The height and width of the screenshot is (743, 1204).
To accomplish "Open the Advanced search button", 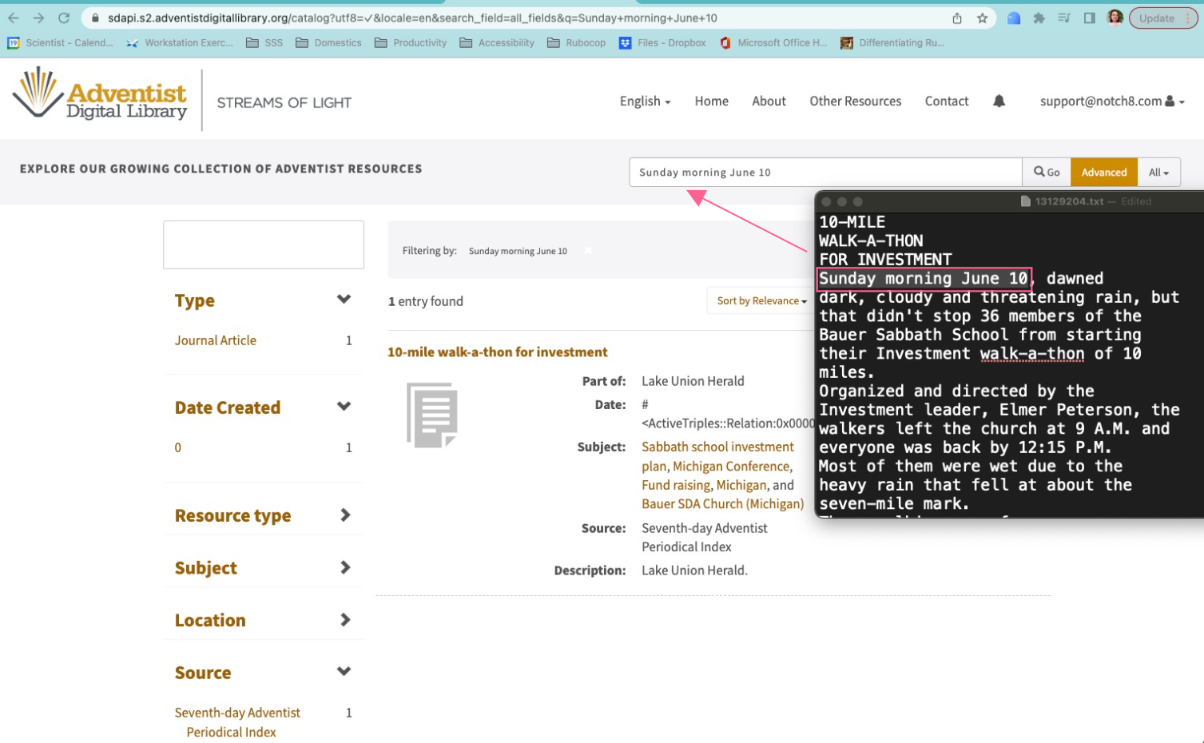I will (x=1103, y=172).
